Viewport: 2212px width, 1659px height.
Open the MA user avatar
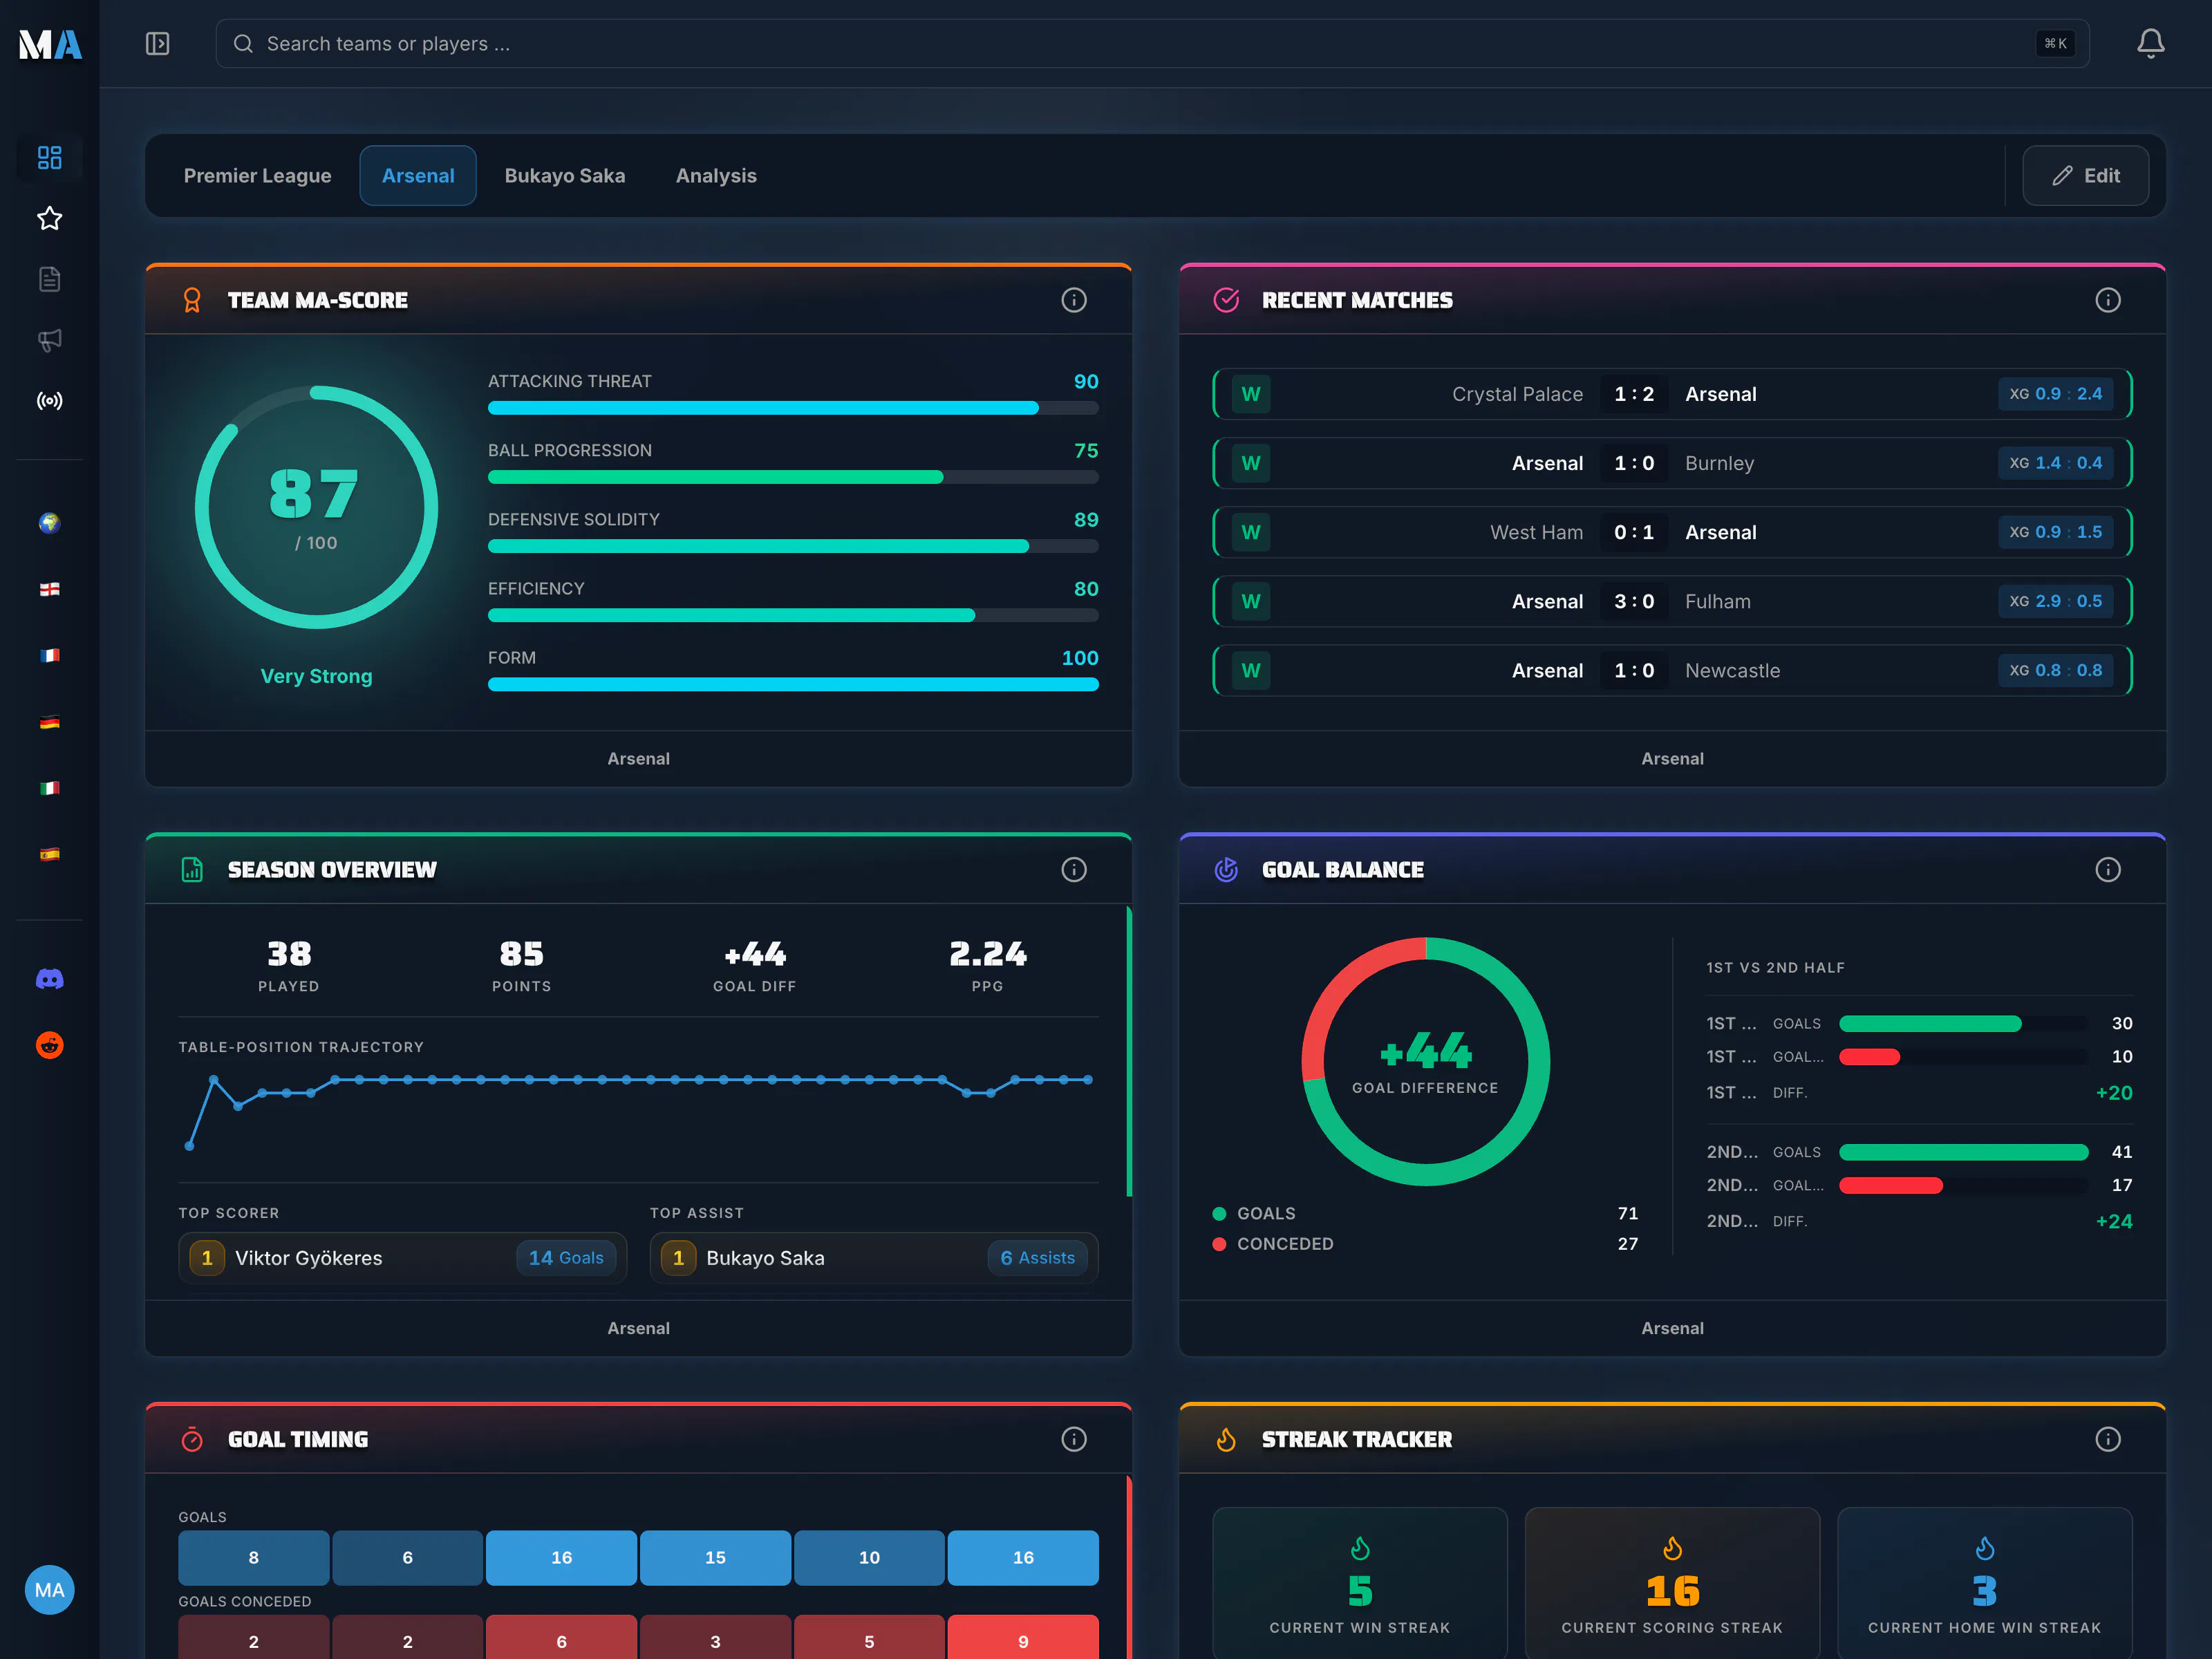(50, 1590)
